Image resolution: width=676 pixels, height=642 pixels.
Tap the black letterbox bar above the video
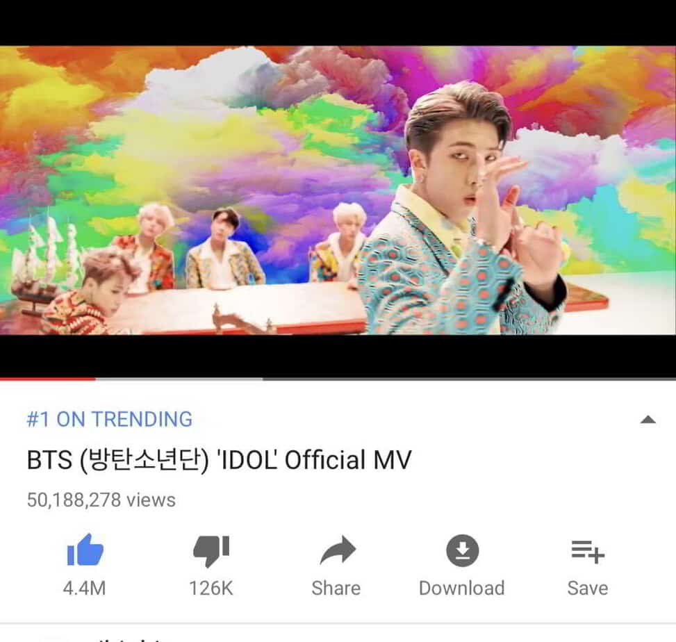(338, 22)
